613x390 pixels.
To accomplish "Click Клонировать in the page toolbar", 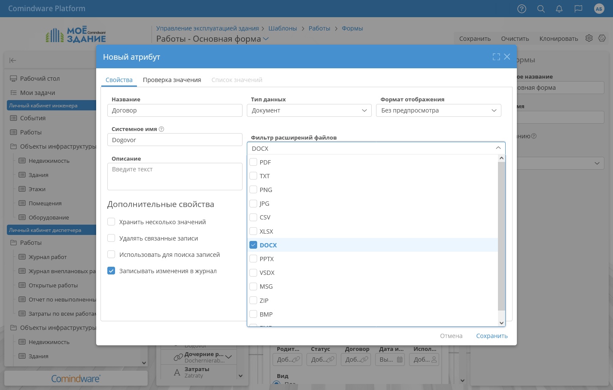I will point(558,39).
